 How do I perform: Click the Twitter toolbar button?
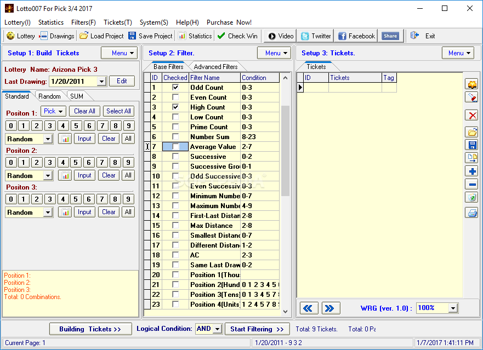[316, 36]
